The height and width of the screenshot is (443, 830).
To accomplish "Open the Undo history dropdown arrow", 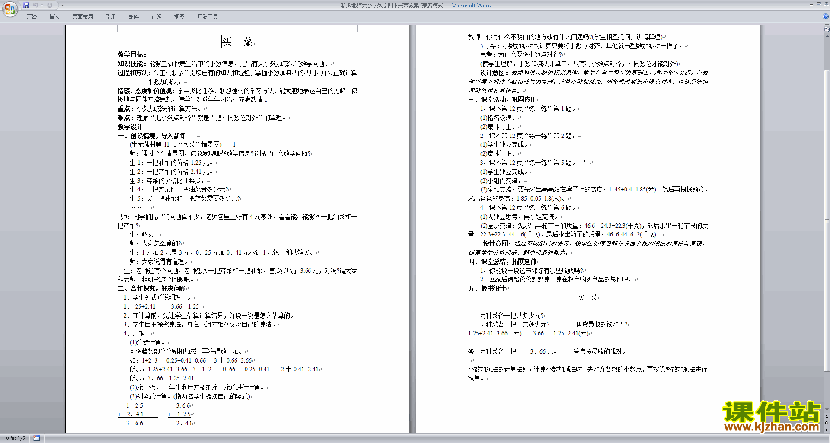I will point(42,5).
